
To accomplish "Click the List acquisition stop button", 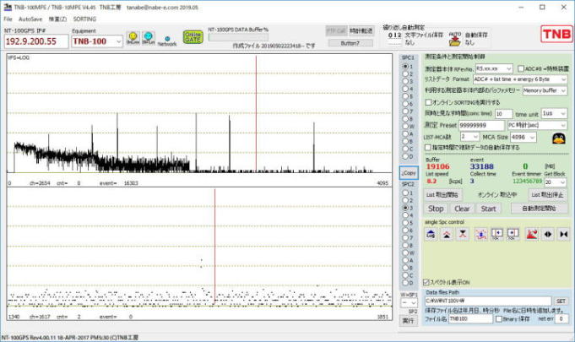I will pyautogui.click(x=547, y=194).
